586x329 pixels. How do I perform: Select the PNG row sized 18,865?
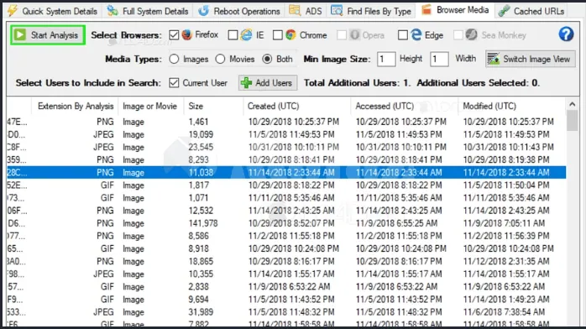pos(286,261)
